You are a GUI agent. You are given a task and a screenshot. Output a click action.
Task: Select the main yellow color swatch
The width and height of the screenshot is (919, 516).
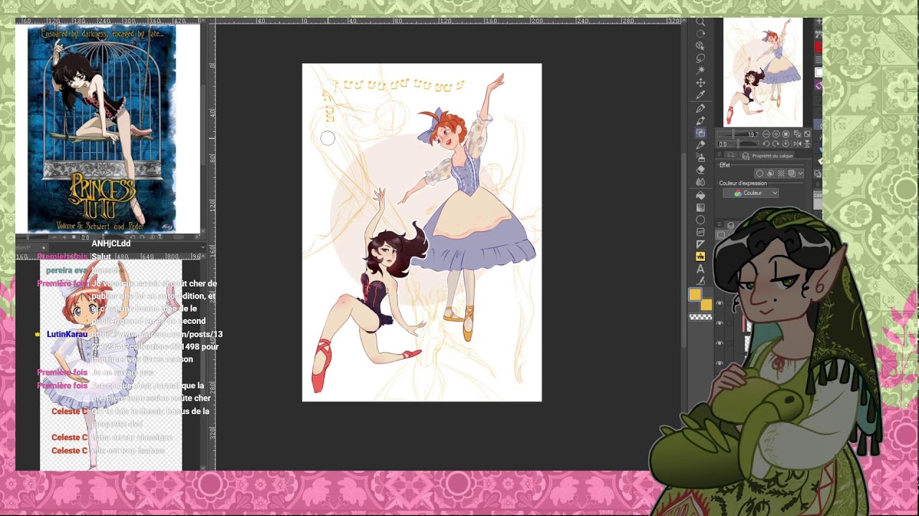[x=695, y=295]
